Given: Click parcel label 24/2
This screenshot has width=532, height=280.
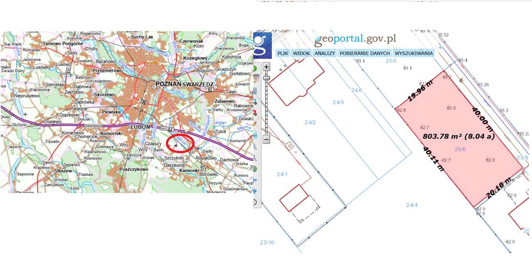Looking at the screenshot, I should coord(310,122).
